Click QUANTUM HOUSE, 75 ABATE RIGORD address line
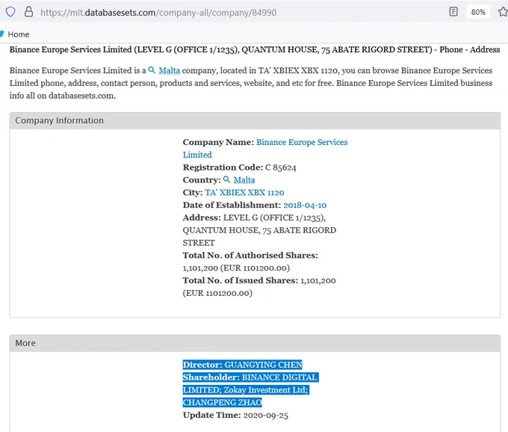The height and width of the screenshot is (432, 508). [259, 230]
